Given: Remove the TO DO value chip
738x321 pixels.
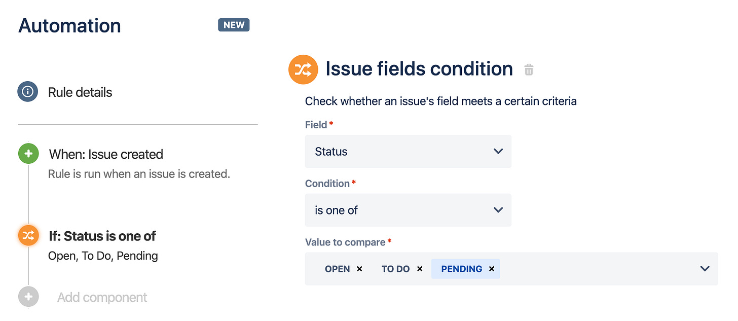Looking at the screenshot, I should (420, 269).
